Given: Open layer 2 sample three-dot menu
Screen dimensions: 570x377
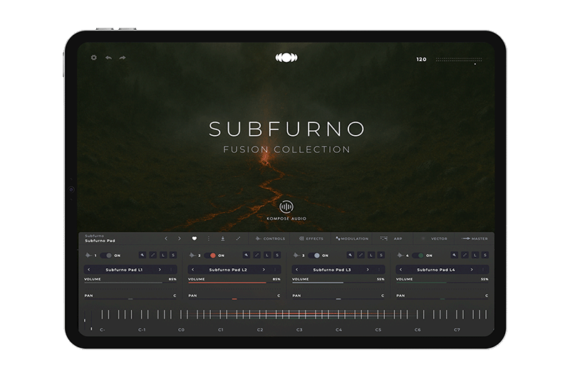Looking at the screenshot, I should pos(275,270).
